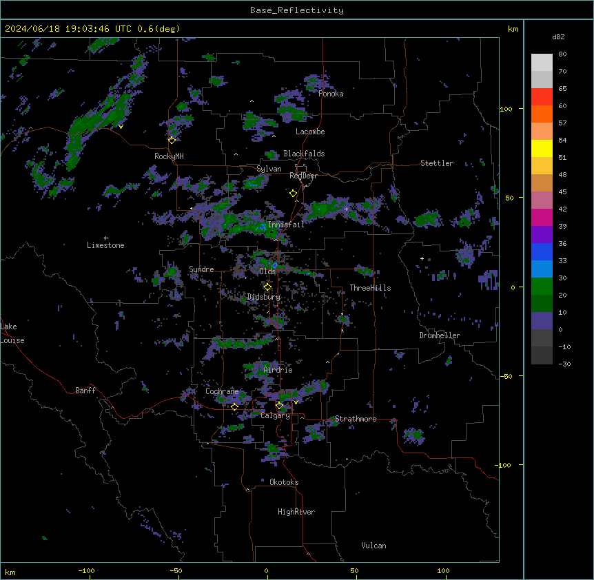Screen dimensions: 594x580
Task: Click yellow station marker above Calgary label
Action: pos(279,406)
